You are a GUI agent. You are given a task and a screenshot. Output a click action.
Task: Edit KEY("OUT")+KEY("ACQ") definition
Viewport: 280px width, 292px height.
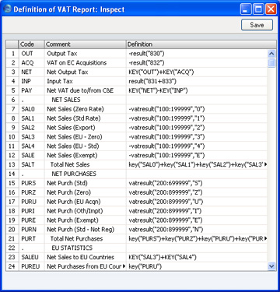pyautogui.click(x=197, y=72)
